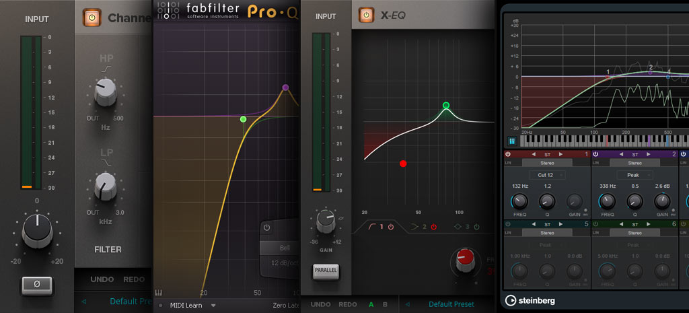Click REDO in the Channel plugin footer

point(134,279)
